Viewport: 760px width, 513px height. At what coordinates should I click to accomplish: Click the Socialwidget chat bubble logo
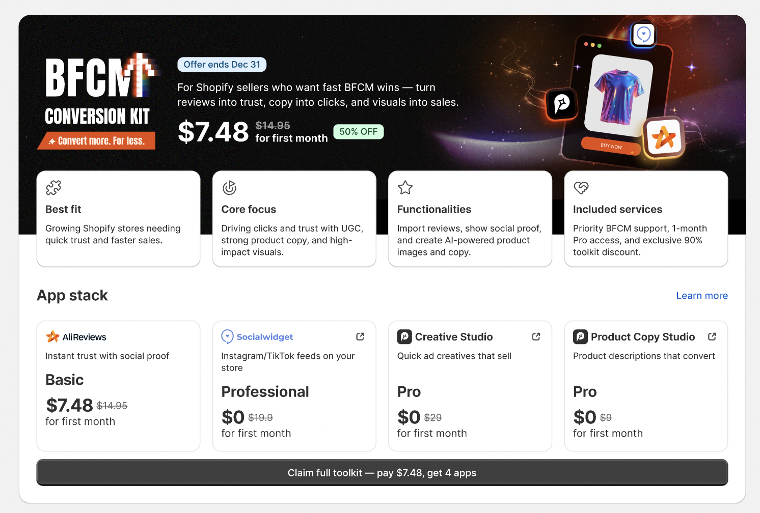[227, 336]
